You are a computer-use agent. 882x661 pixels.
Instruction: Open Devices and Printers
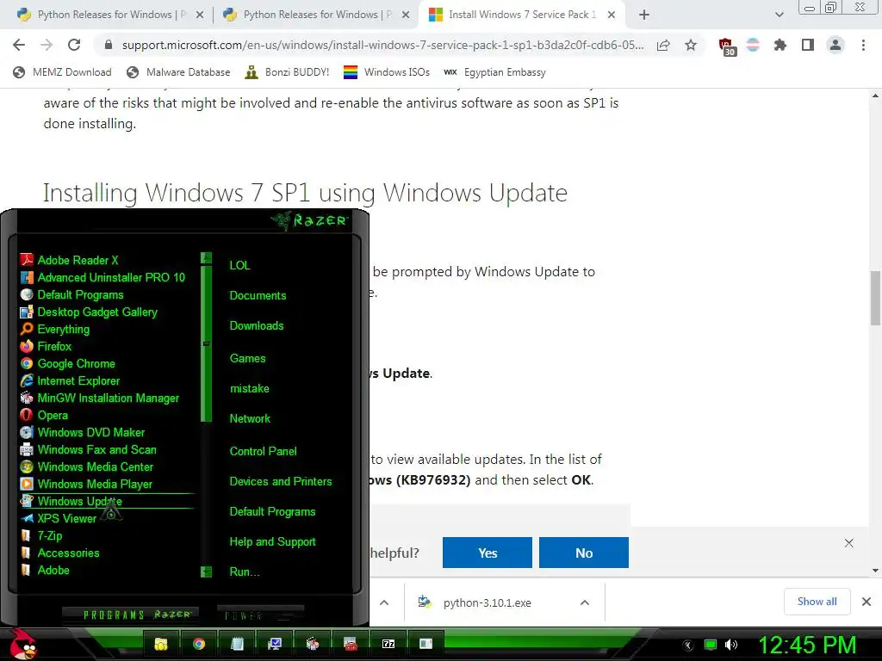pyautogui.click(x=281, y=482)
